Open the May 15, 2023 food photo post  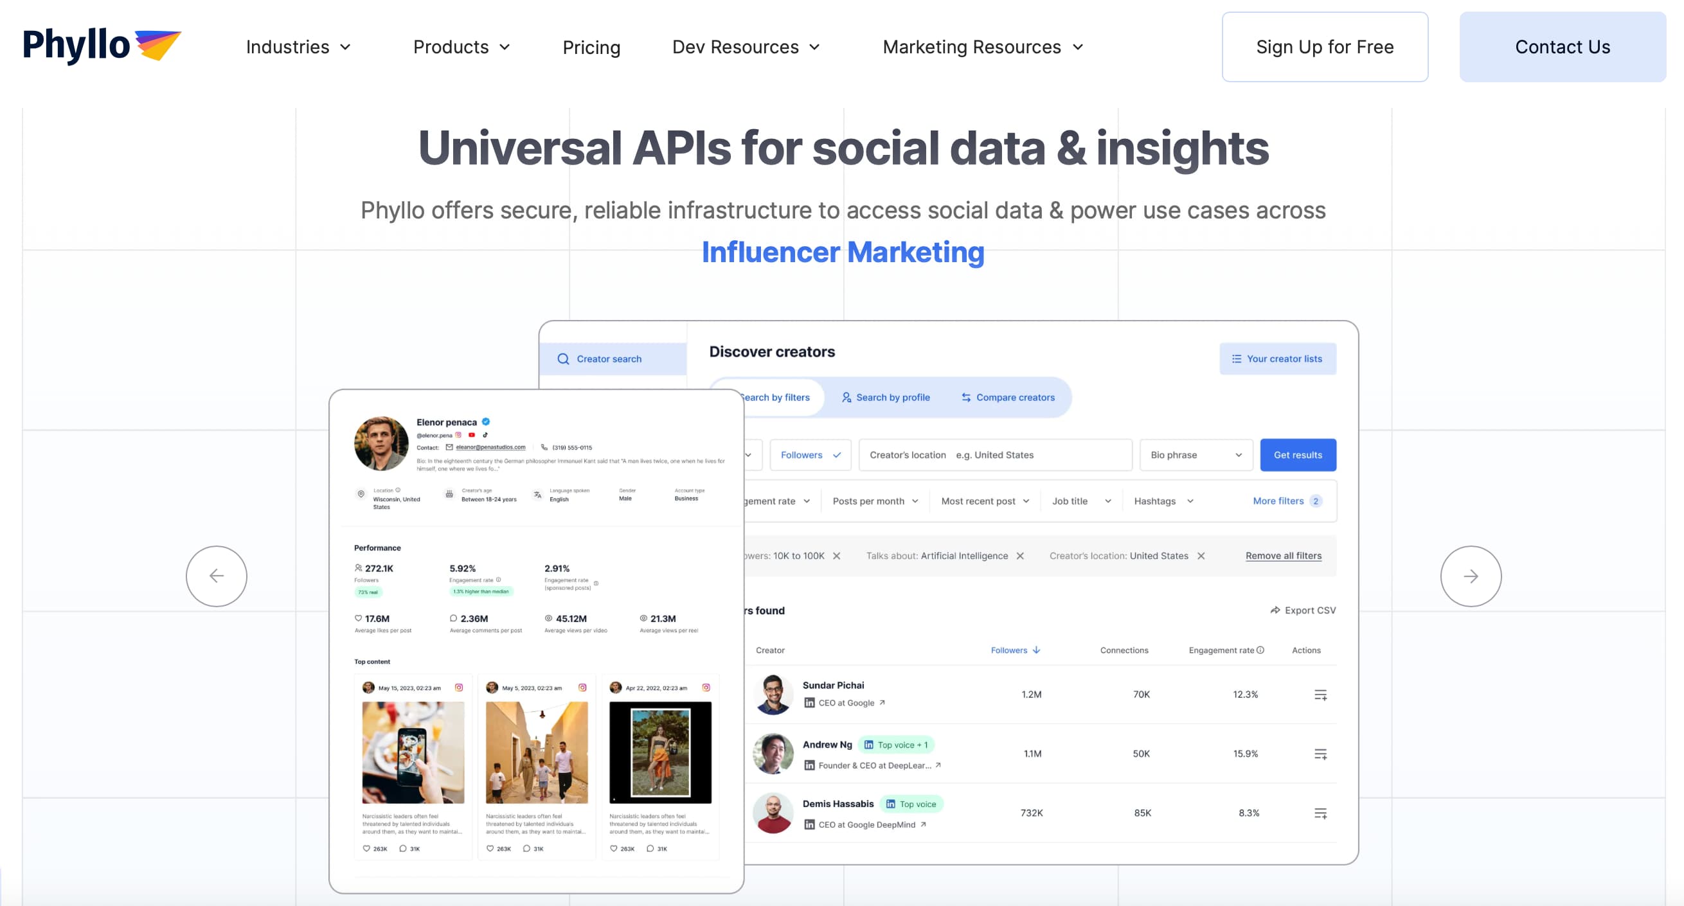(413, 752)
